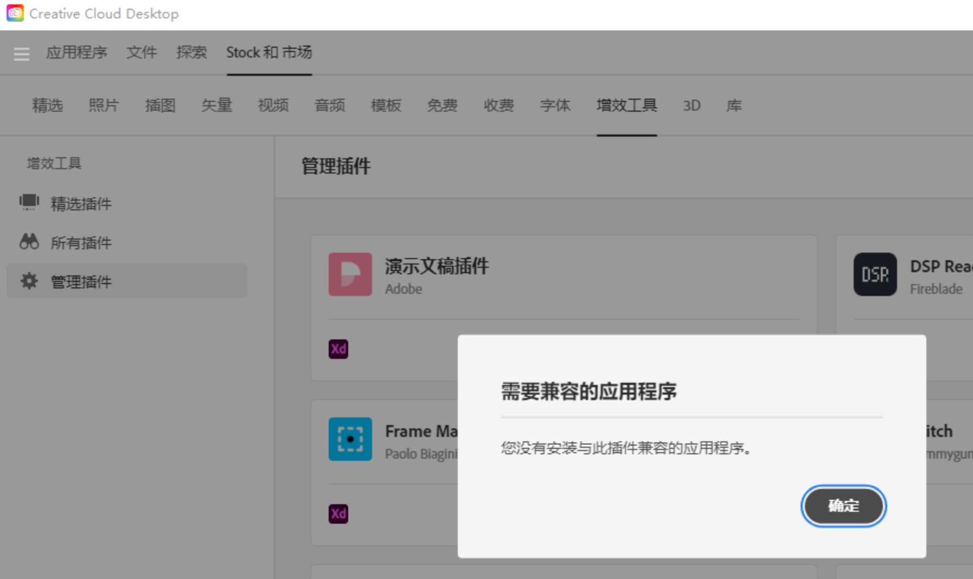The width and height of the screenshot is (973, 579).
Task: Open the hamburger menu
Action: click(21, 53)
